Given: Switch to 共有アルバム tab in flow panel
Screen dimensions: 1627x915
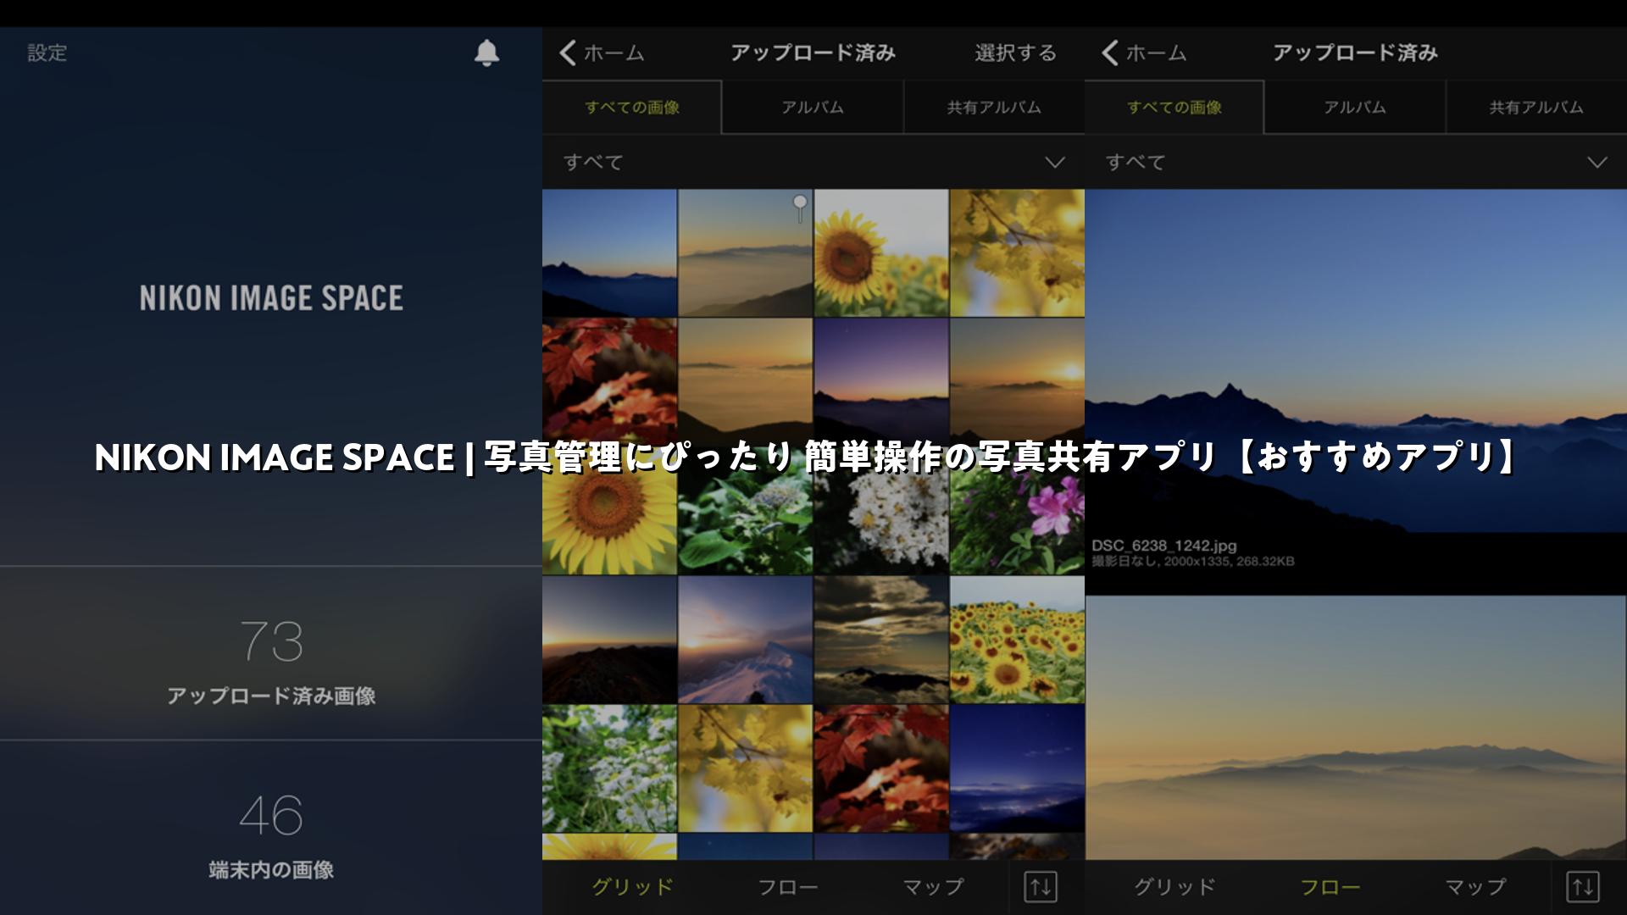Looking at the screenshot, I should point(1536,108).
